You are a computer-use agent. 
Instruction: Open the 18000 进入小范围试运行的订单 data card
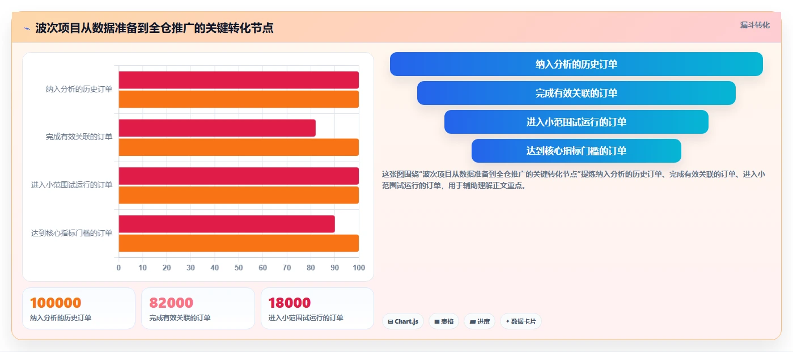coord(317,308)
